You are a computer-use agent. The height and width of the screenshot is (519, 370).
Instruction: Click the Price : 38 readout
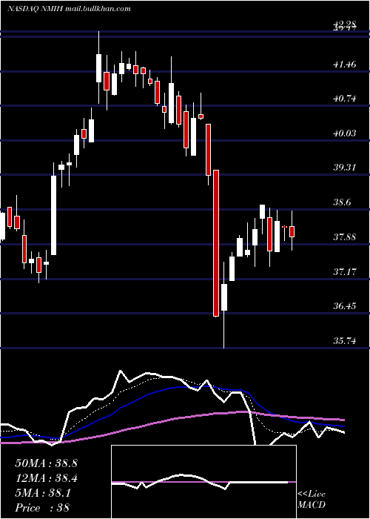point(42,508)
